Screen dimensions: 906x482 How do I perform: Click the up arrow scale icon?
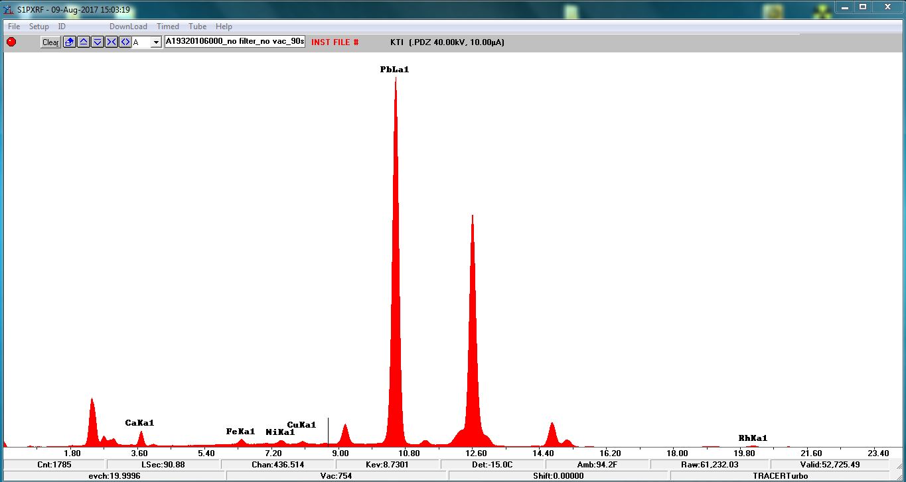point(84,42)
